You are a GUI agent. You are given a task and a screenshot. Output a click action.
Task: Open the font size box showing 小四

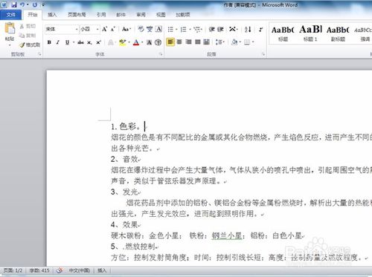click(x=89, y=29)
